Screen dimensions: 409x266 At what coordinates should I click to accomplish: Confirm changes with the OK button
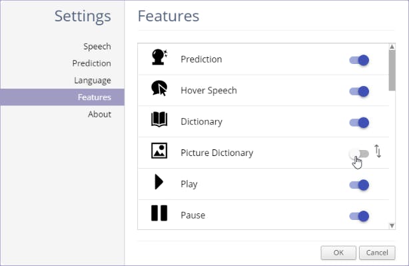(338, 253)
